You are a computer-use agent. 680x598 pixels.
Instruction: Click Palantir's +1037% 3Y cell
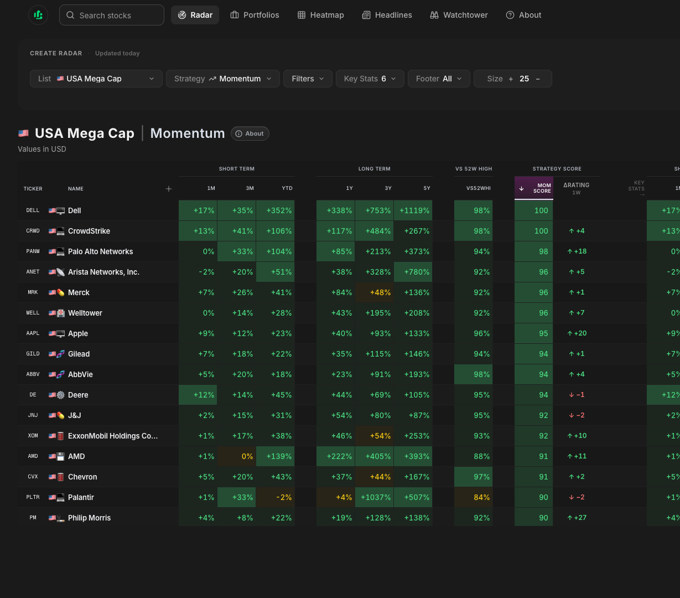[375, 497]
